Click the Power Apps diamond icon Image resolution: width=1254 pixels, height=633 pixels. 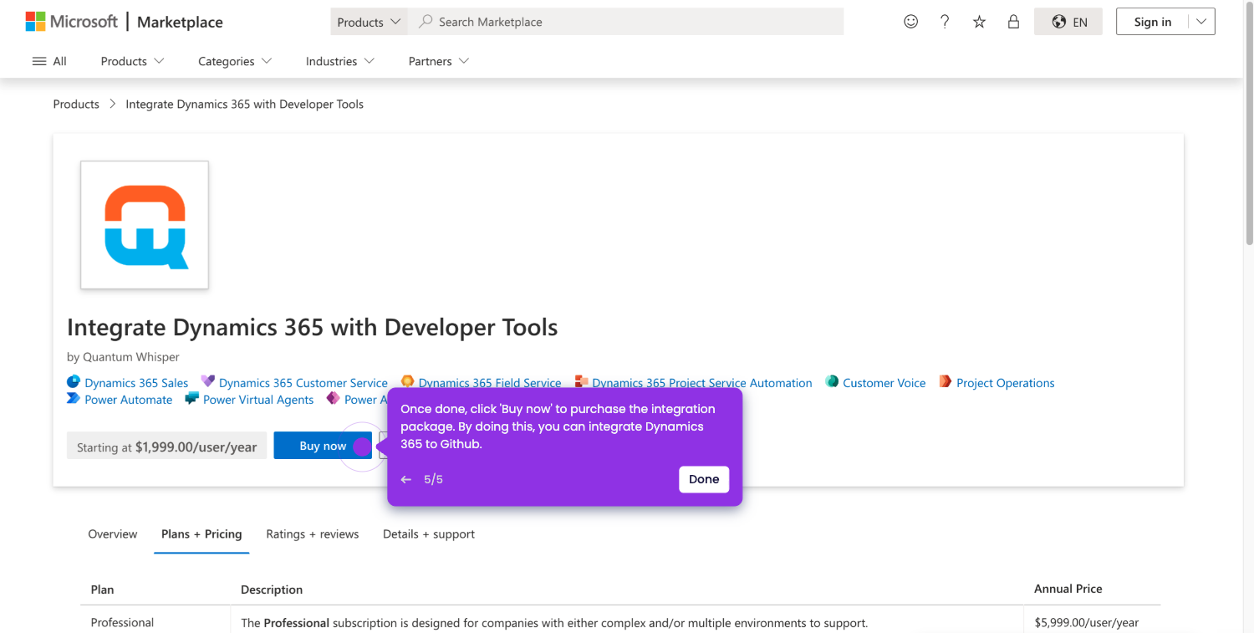click(x=333, y=398)
